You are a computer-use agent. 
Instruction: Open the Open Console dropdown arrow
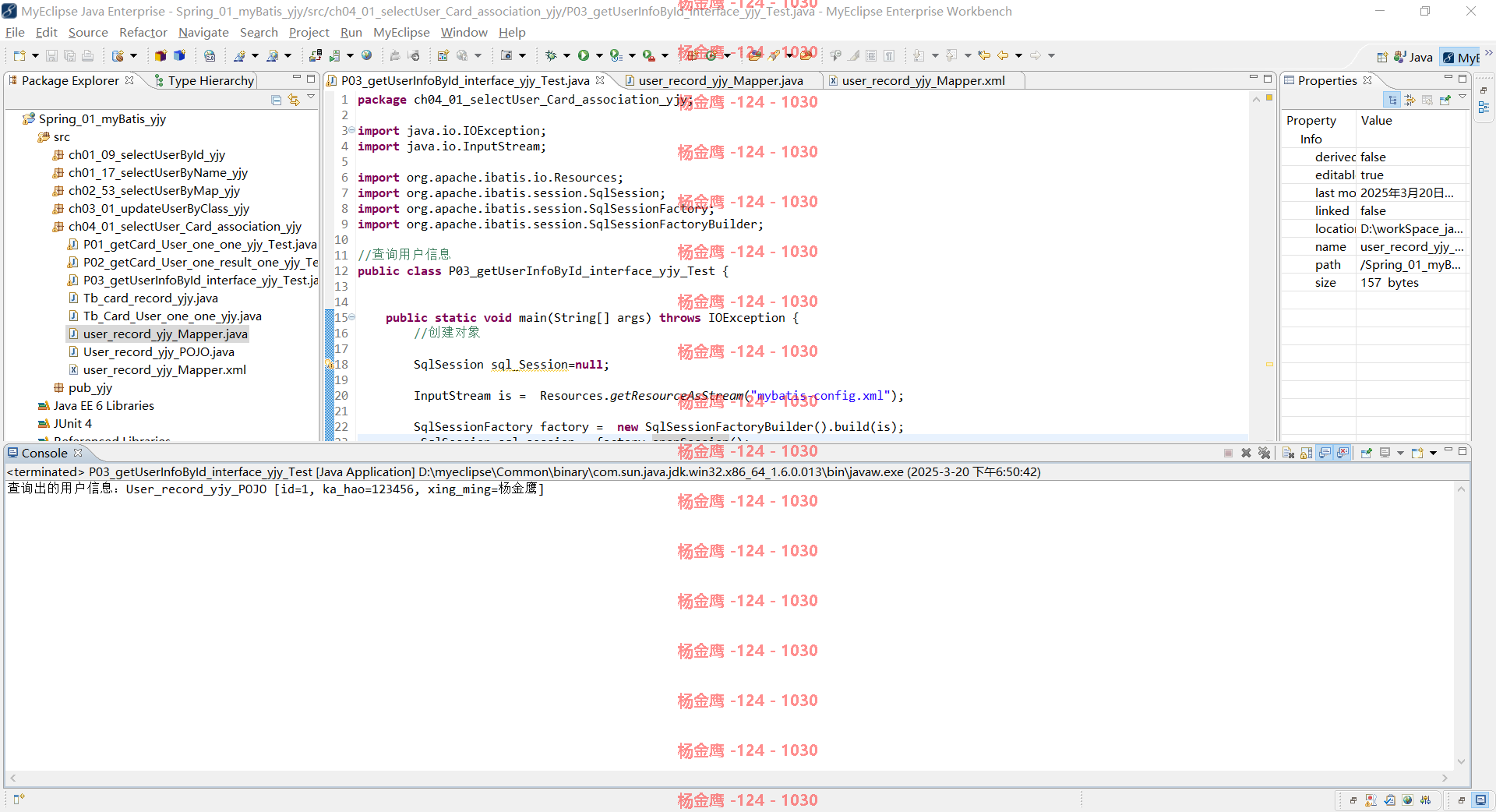[x=1433, y=453]
